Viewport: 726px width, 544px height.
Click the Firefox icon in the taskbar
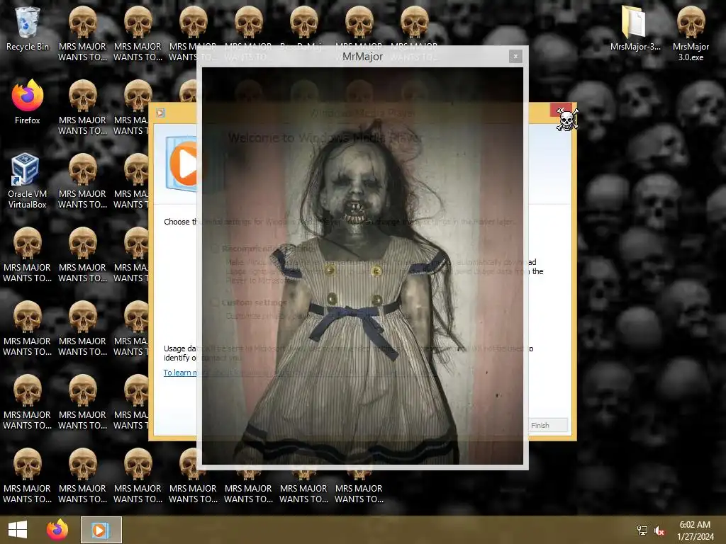(57, 530)
